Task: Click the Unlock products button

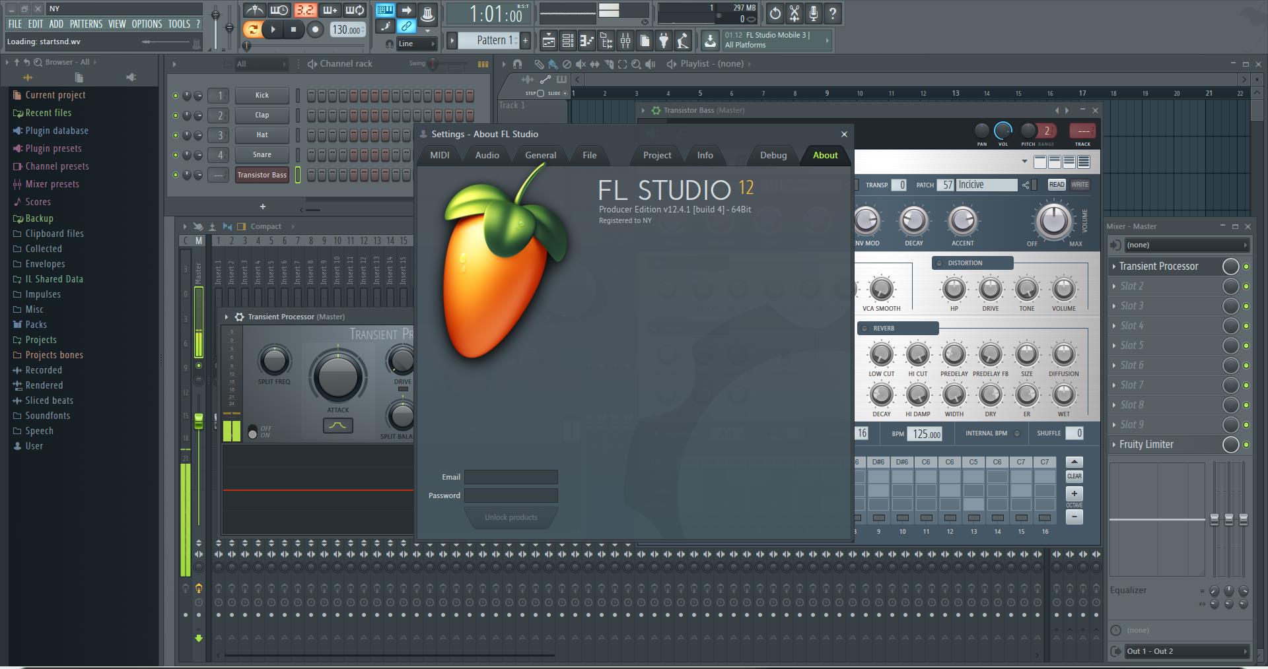Action: [x=511, y=517]
